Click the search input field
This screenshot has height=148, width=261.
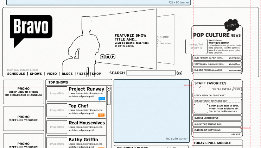(151, 73)
